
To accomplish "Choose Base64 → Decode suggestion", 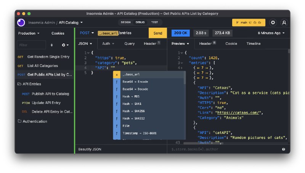I will coord(148,89).
